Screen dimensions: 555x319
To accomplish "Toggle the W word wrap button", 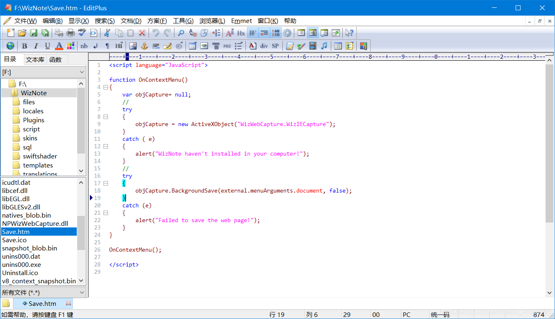I will (x=252, y=33).
